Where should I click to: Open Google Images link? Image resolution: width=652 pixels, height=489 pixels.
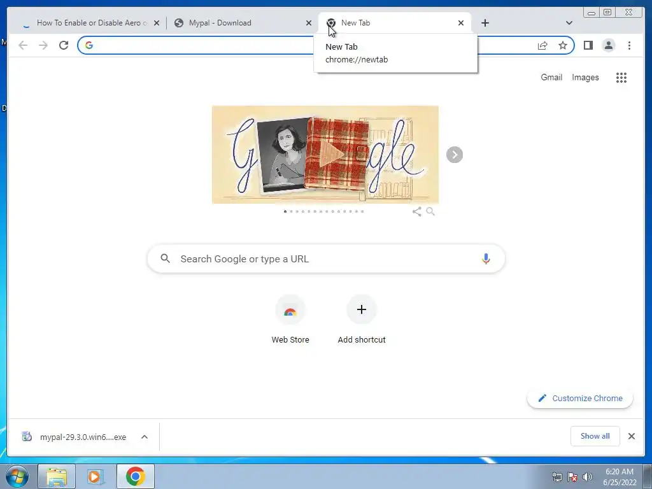point(585,77)
